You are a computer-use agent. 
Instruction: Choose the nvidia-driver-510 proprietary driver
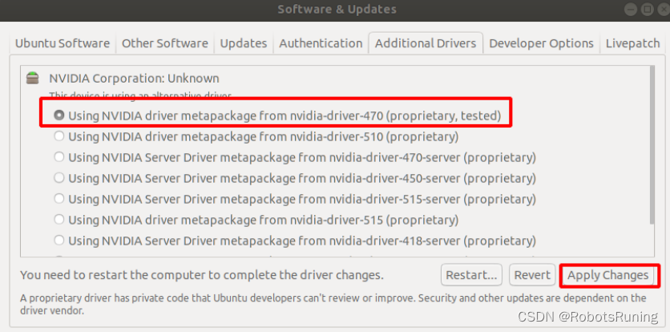(x=59, y=136)
